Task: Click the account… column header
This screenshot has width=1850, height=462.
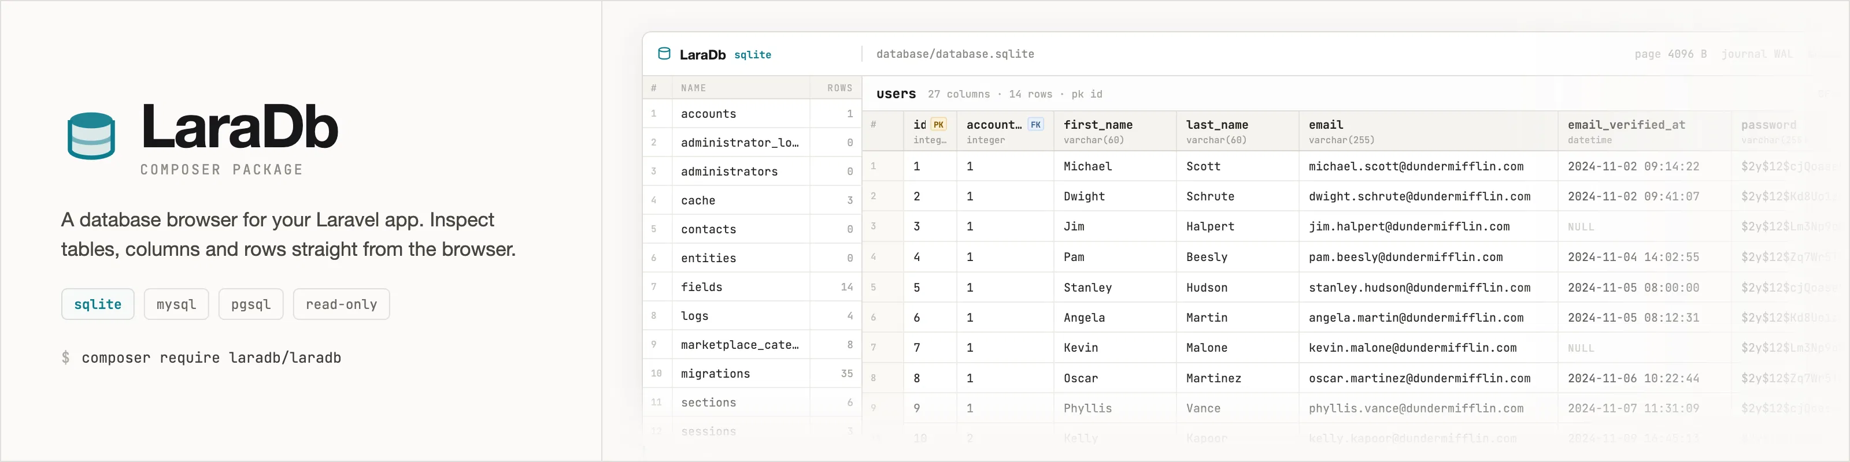Action: point(1005,131)
